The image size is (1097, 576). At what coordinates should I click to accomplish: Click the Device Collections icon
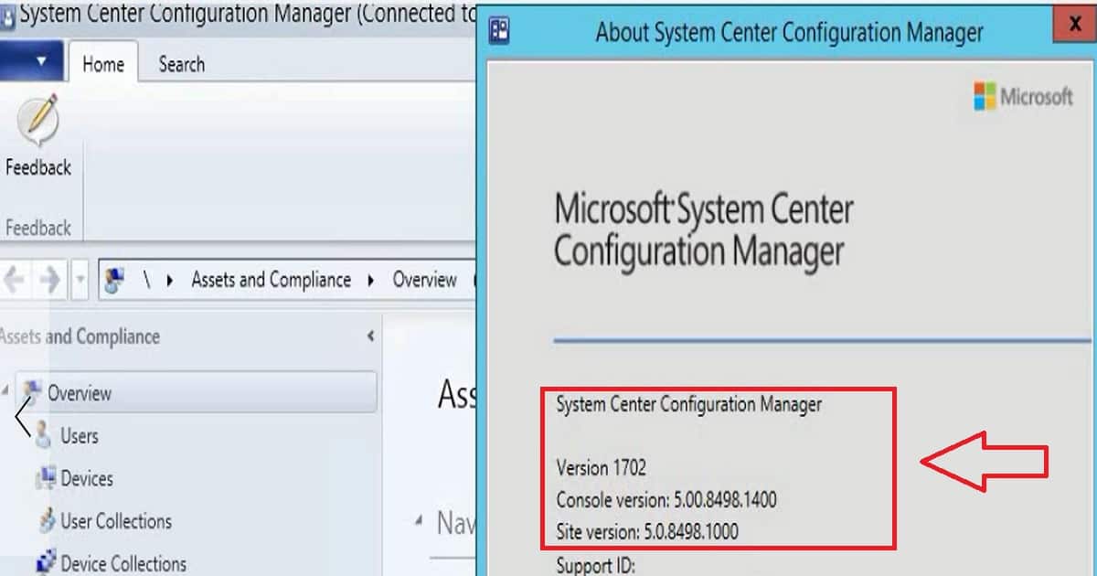tap(46, 562)
